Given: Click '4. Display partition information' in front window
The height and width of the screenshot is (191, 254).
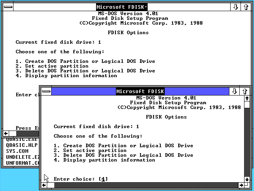Looking at the screenshot, I should point(104,160).
